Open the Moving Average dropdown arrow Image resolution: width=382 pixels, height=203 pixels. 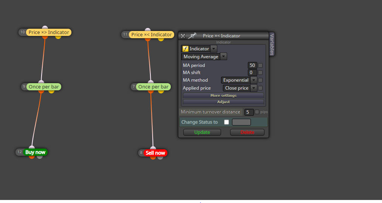pyautogui.click(x=223, y=57)
